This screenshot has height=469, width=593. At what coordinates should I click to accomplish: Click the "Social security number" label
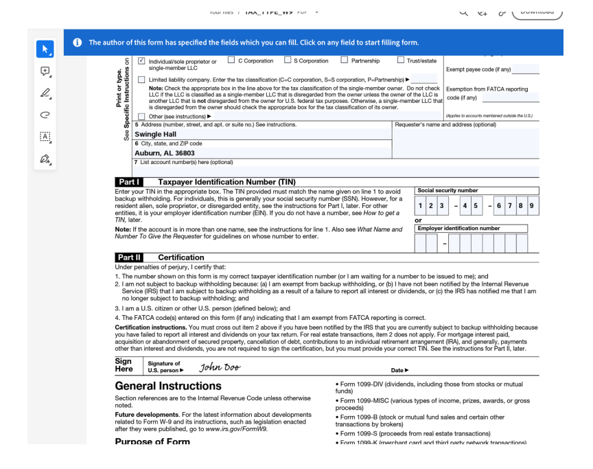tap(447, 191)
